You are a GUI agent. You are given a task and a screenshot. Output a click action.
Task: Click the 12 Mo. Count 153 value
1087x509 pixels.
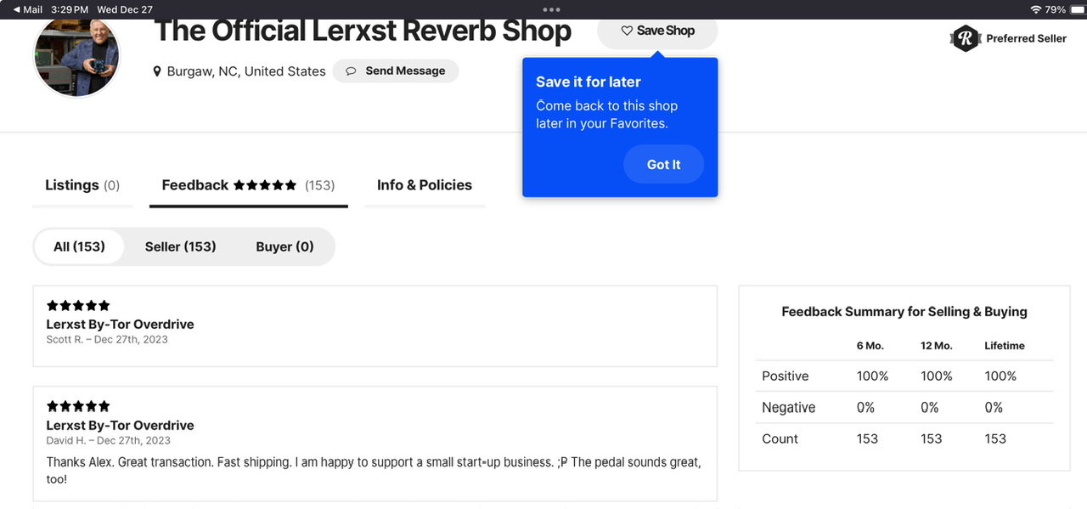[x=932, y=439]
